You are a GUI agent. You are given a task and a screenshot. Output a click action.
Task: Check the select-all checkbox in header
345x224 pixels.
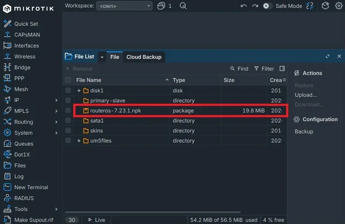point(68,80)
